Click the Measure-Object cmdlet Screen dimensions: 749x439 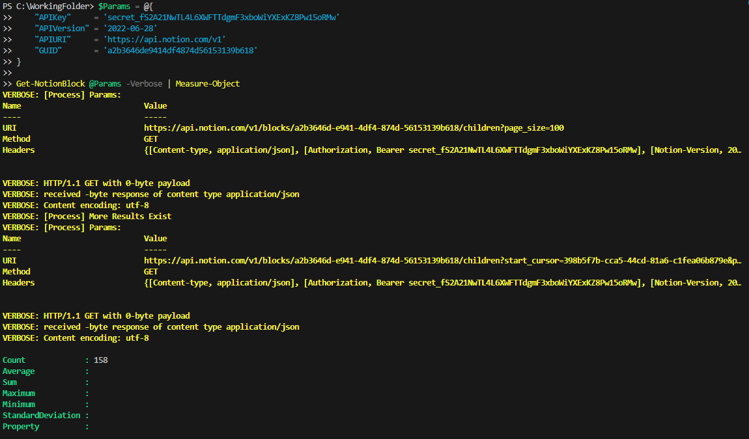(208, 84)
